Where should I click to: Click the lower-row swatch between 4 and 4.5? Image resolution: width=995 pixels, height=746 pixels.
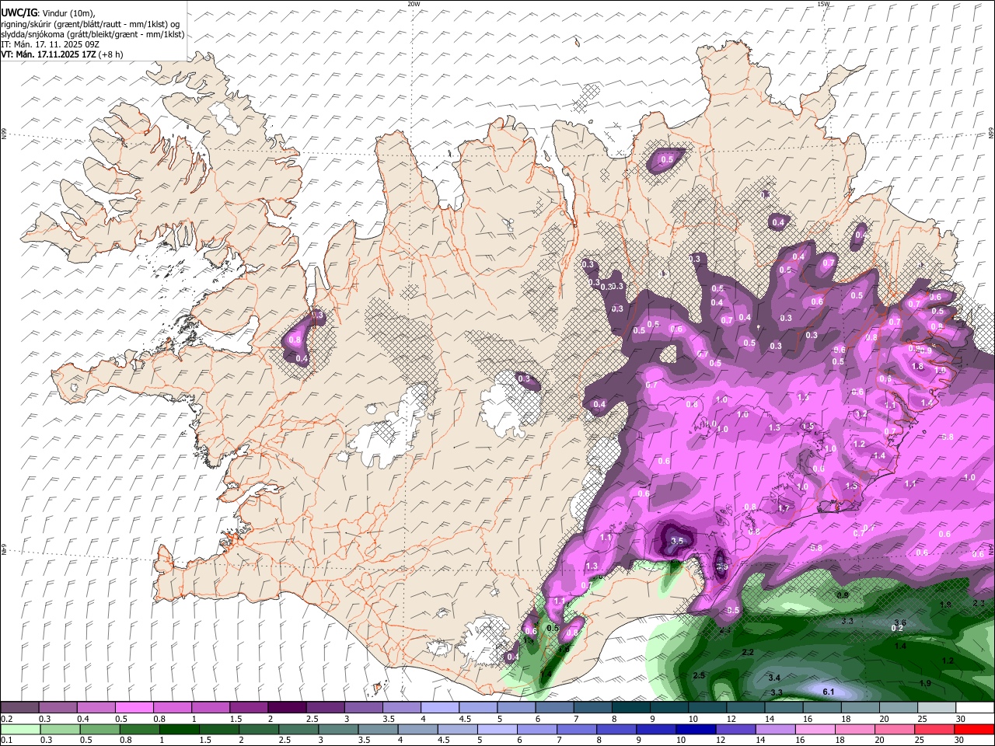coord(418,730)
